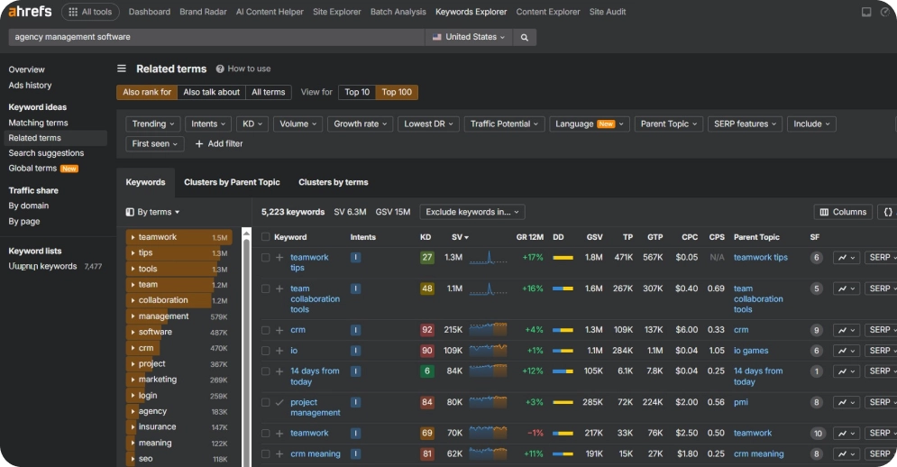Click the search magnifier button
The height and width of the screenshot is (467, 897).
pyautogui.click(x=524, y=37)
